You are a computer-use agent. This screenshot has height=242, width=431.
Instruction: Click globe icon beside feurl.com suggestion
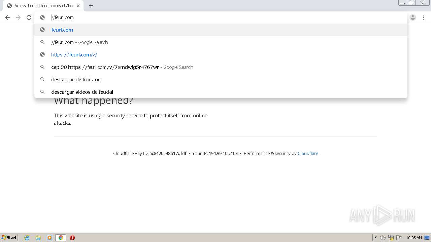pyautogui.click(x=42, y=30)
